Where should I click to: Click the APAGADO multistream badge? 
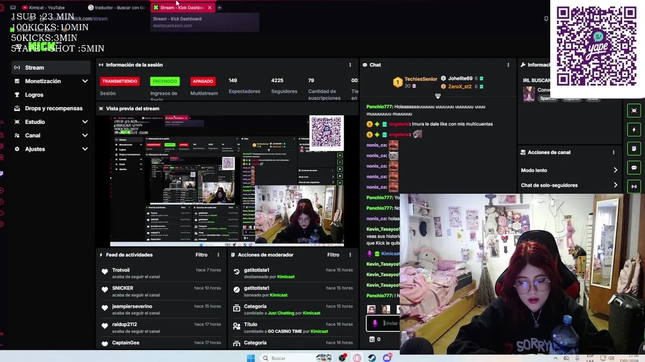[203, 81]
